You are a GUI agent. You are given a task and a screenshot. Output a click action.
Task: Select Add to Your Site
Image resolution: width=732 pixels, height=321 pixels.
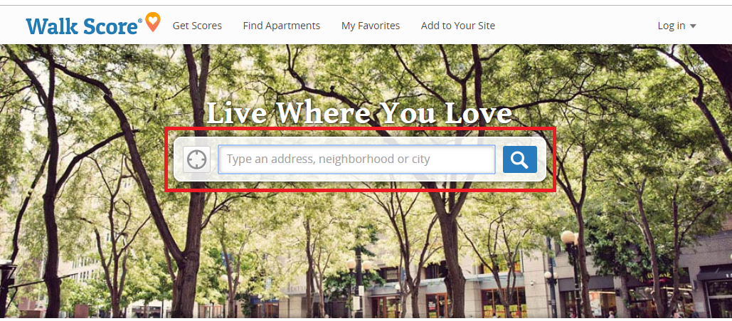coord(458,26)
